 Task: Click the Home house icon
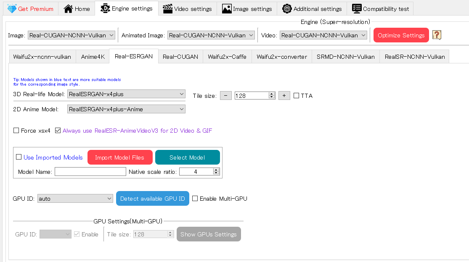pos(68,9)
